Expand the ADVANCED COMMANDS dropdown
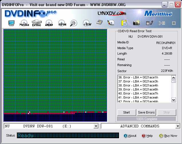 coord(178,126)
